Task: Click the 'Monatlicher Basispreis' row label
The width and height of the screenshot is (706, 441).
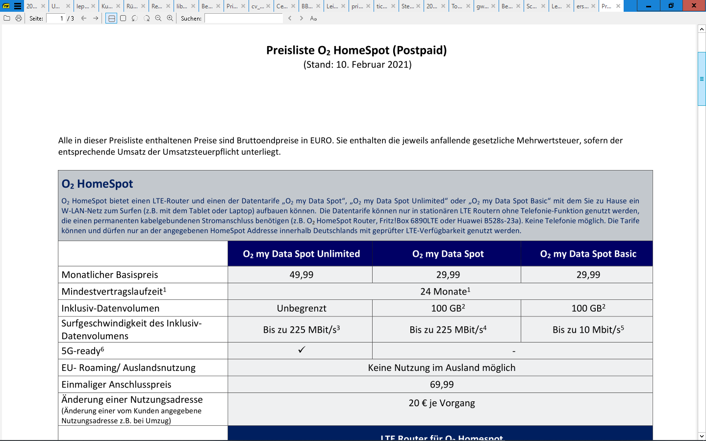Action: pyautogui.click(x=110, y=275)
